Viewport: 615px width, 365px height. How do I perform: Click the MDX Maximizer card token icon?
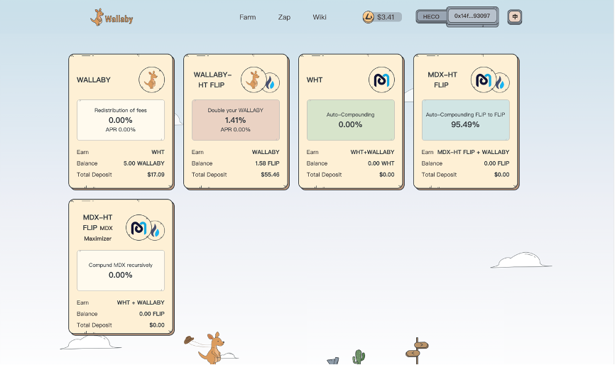click(145, 228)
